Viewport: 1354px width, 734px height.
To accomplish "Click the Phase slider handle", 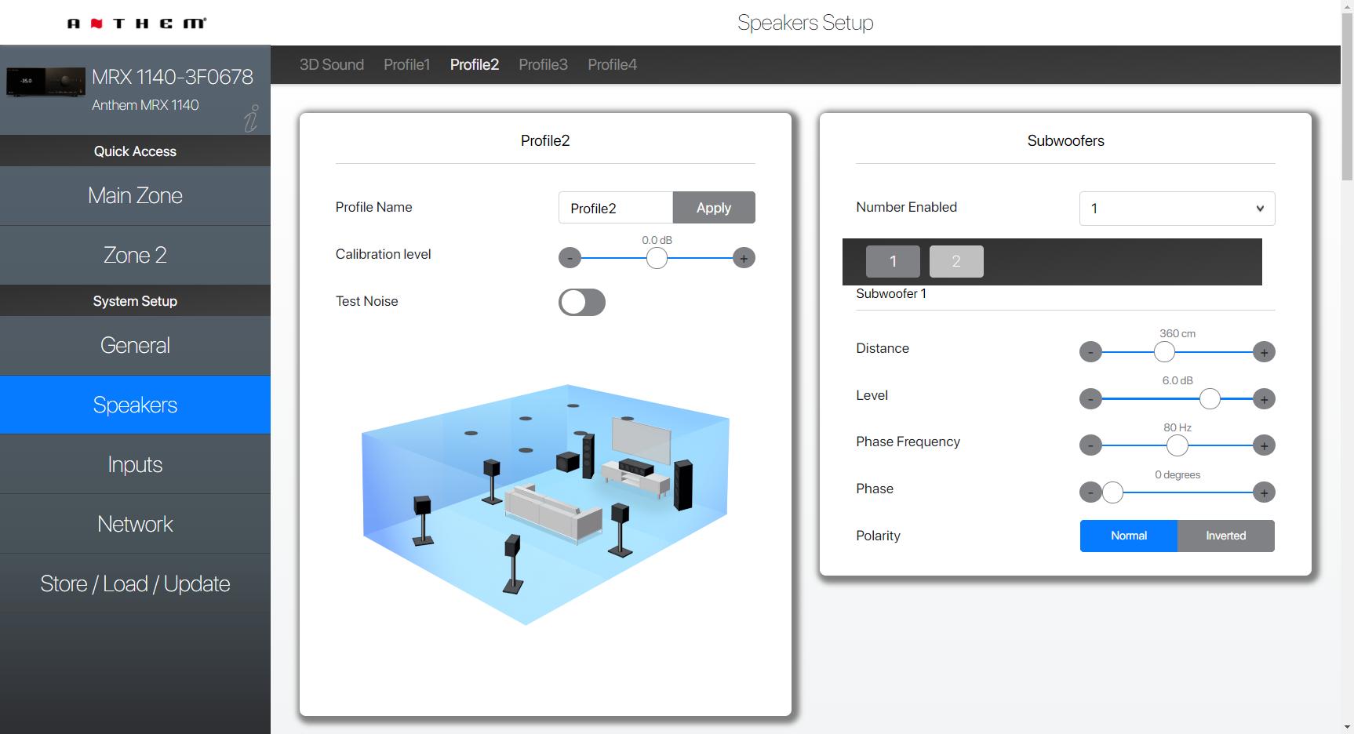I will [x=1112, y=492].
